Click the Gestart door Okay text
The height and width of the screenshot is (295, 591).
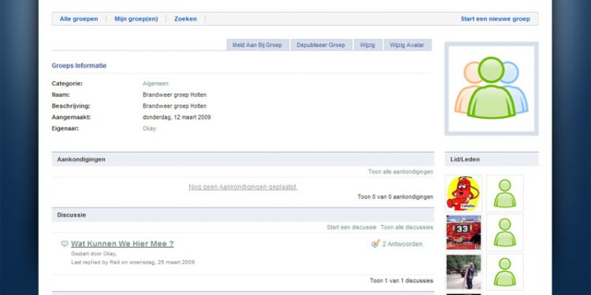94,254
